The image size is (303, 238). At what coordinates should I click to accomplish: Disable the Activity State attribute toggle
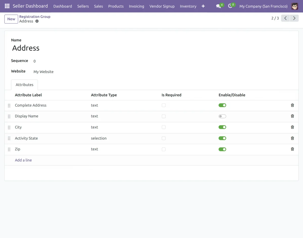[x=222, y=138]
